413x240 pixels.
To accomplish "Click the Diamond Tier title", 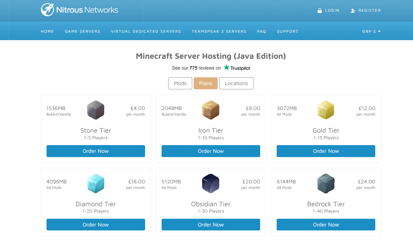I will tap(96, 204).
